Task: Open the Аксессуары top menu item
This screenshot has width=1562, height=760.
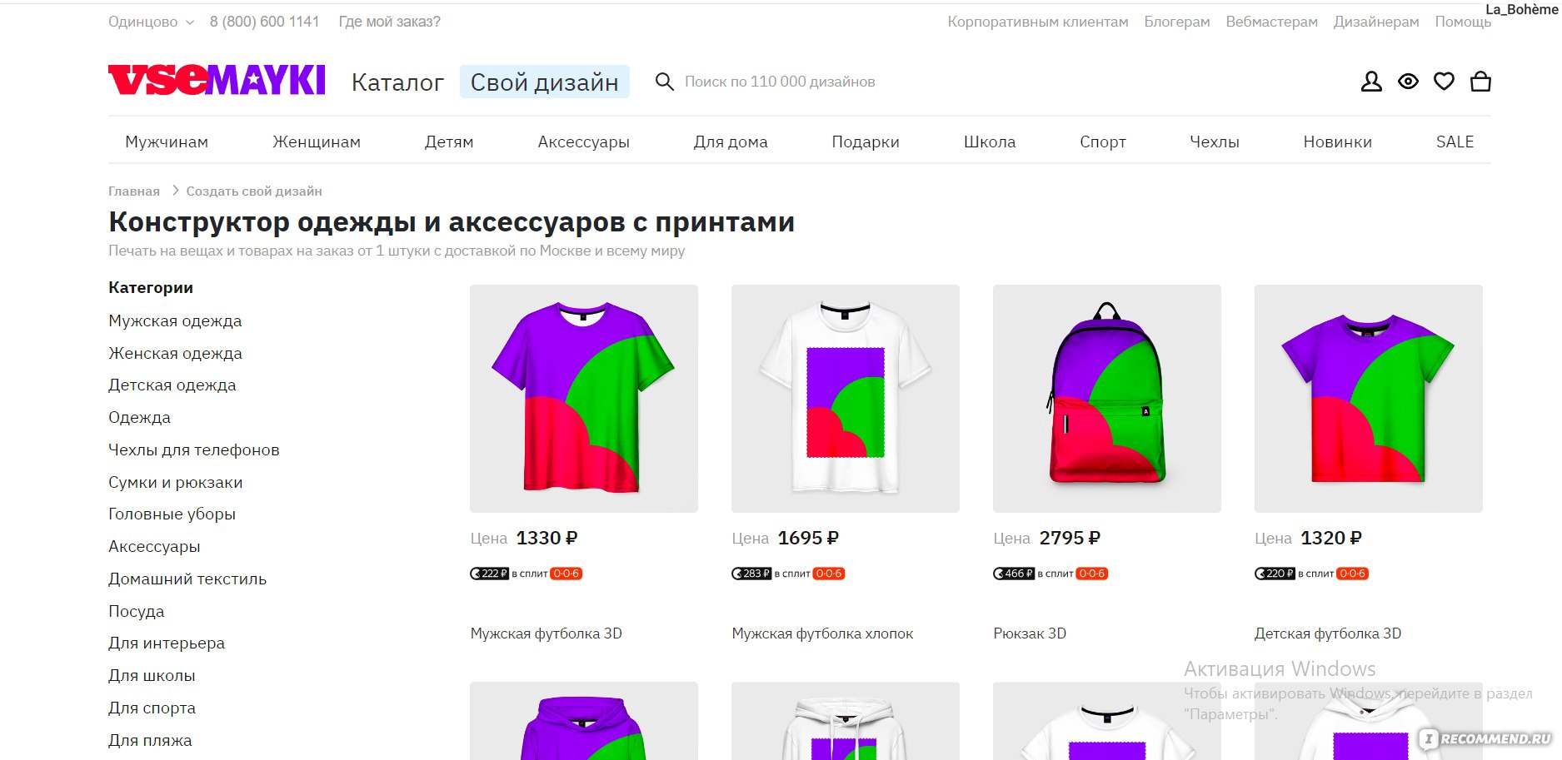Action: 584,142
